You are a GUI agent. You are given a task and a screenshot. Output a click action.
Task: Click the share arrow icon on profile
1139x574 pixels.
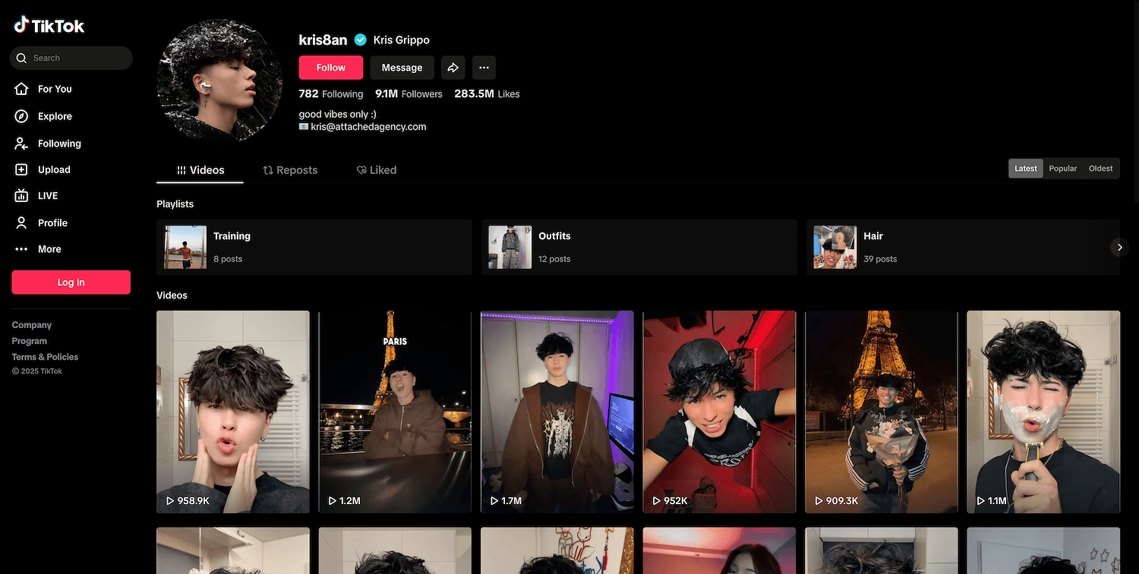pos(453,68)
